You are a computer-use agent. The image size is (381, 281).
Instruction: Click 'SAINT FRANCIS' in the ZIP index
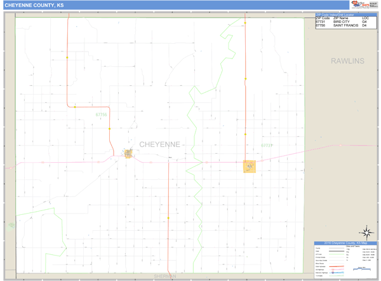pyautogui.click(x=345, y=25)
